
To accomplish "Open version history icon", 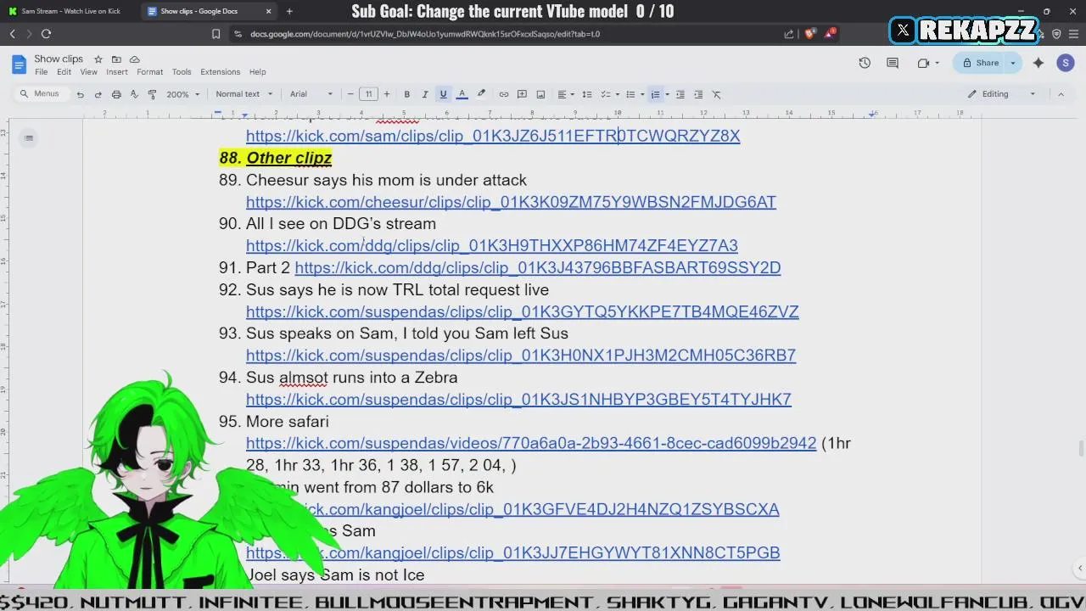I will [865, 63].
